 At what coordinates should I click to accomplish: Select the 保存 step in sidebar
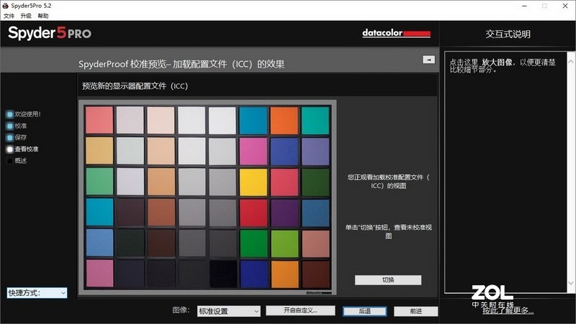(17, 137)
